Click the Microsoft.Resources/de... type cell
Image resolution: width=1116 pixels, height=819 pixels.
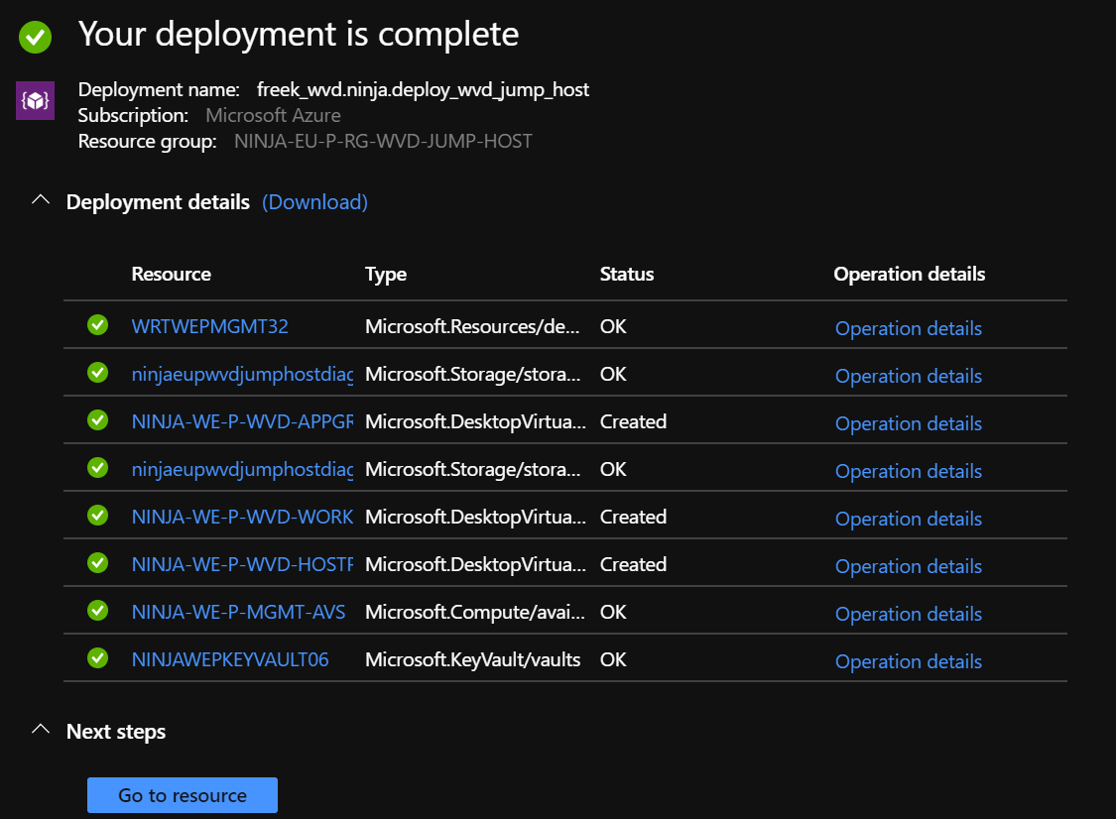pos(472,326)
